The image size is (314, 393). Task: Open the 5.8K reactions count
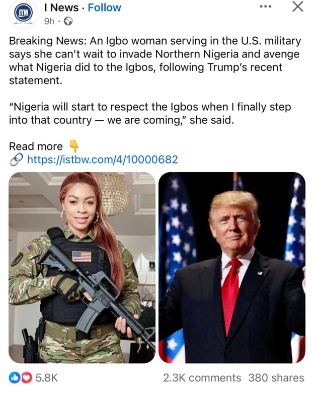coord(47,378)
